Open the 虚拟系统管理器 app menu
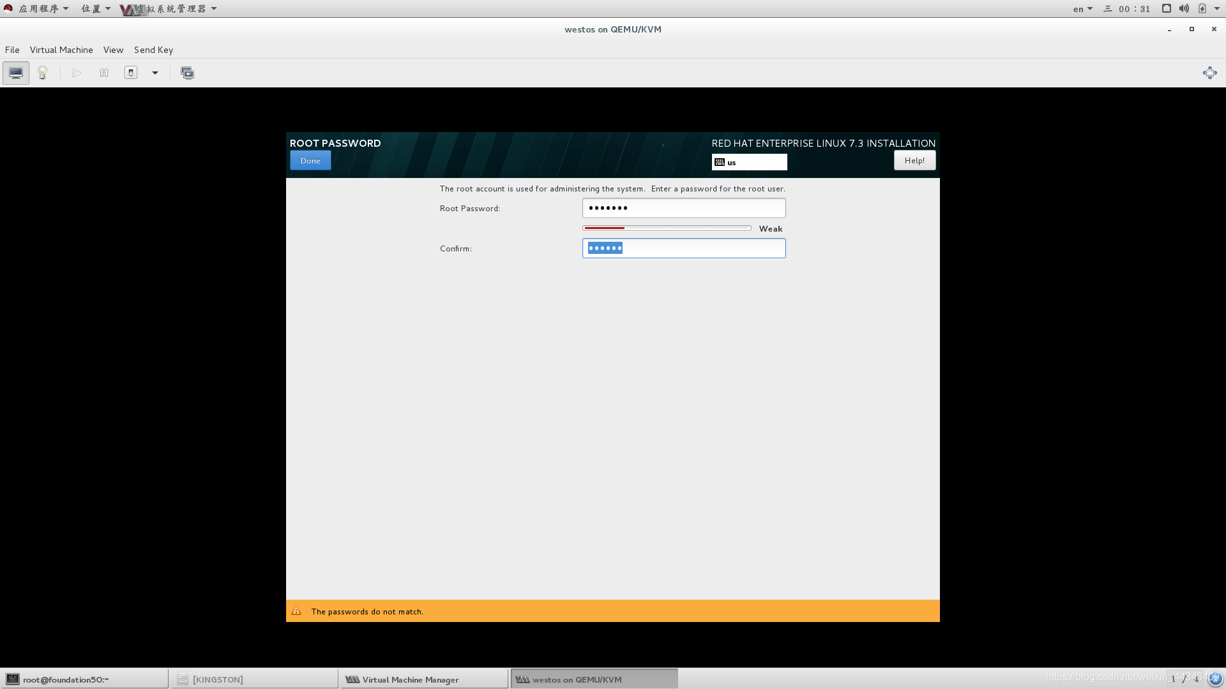Viewport: 1226px width, 689px height. [x=169, y=8]
